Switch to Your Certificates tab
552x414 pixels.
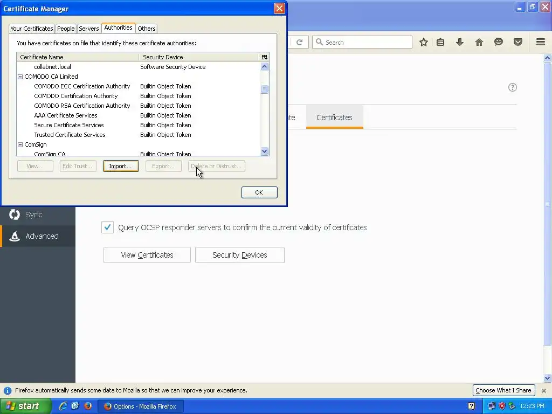pos(32,29)
